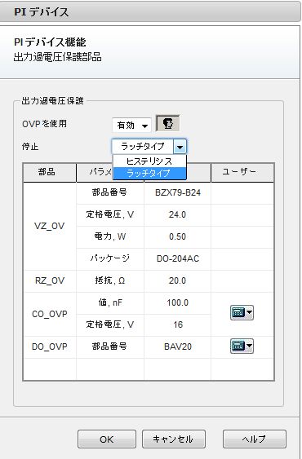Open the calculator icon in CO_OVP row
This screenshot has width=302, height=459.
[x=242, y=313]
